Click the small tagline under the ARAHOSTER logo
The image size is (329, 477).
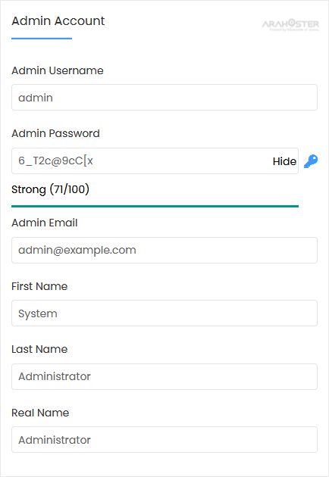pyautogui.click(x=294, y=30)
